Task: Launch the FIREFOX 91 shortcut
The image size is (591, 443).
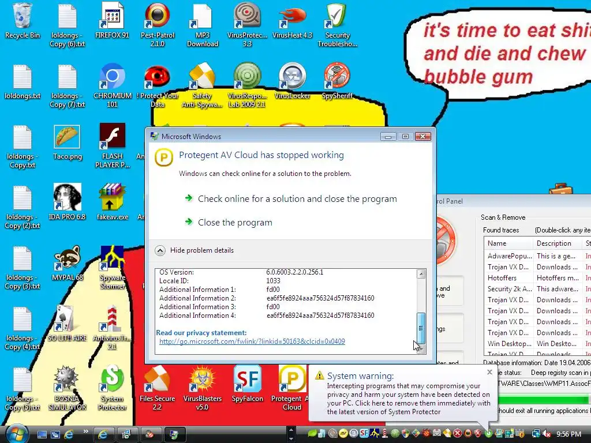Action: (113, 21)
